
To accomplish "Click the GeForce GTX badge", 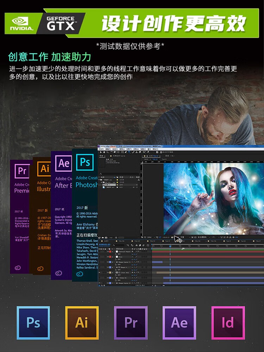I will 61,23.
